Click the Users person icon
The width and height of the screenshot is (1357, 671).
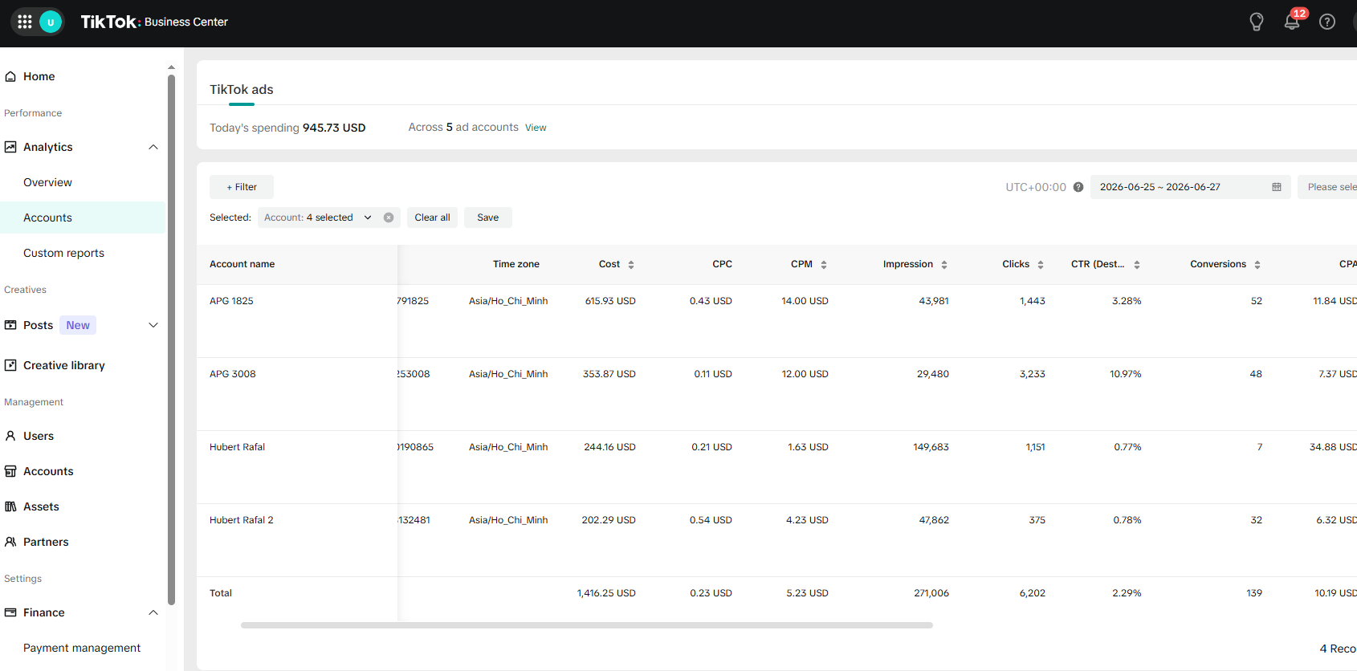10,436
